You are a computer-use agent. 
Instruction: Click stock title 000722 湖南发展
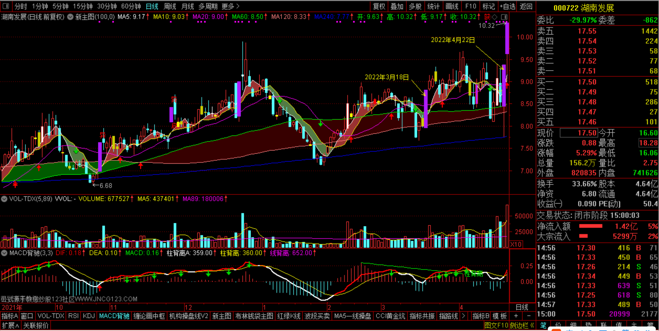click(583, 8)
